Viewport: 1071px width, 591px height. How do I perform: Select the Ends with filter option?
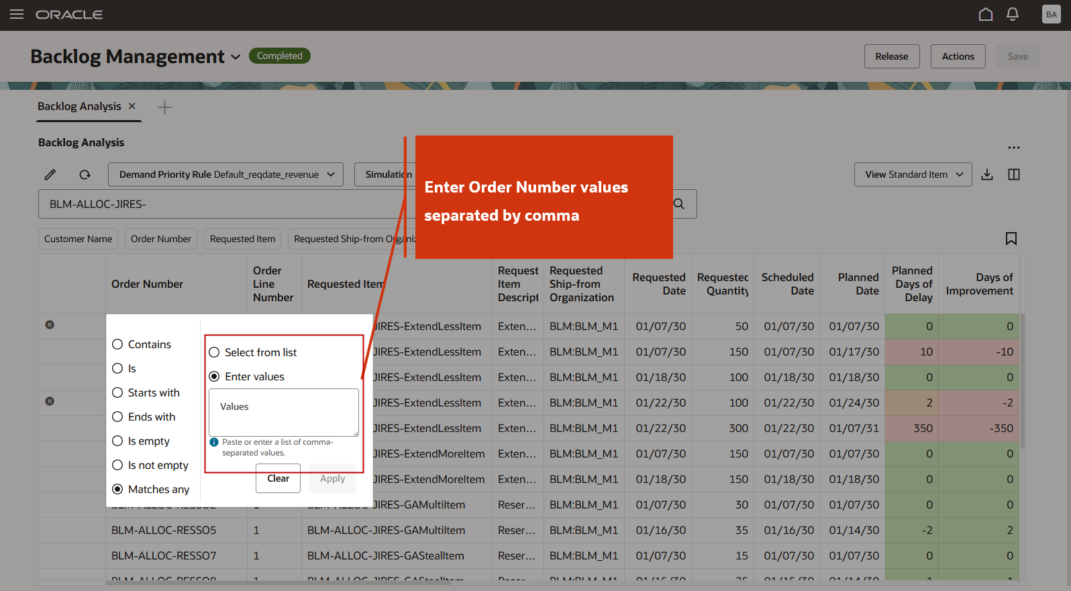click(x=117, y=417)
